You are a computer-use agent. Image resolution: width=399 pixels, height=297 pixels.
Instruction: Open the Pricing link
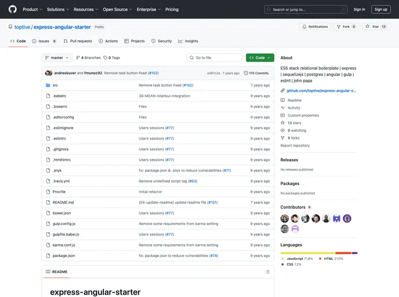(x=172, y=9)
